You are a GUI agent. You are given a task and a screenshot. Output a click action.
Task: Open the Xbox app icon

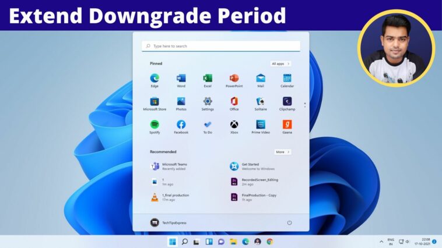[234, 125]
